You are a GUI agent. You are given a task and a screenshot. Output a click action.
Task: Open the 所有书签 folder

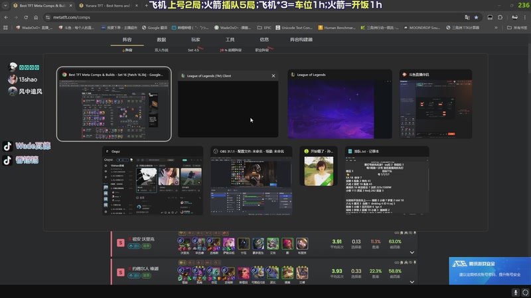point(517,28)
